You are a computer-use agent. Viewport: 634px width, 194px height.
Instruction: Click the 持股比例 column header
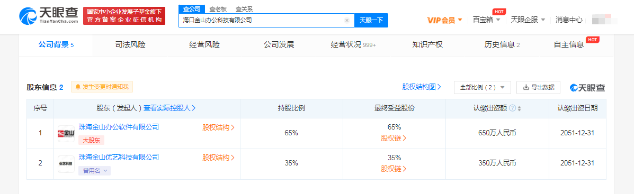[291, 108]
